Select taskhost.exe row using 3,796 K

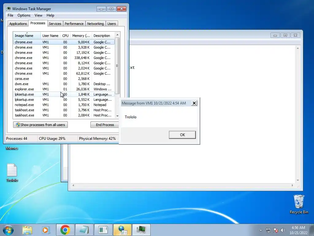click(x=64, y=110)
